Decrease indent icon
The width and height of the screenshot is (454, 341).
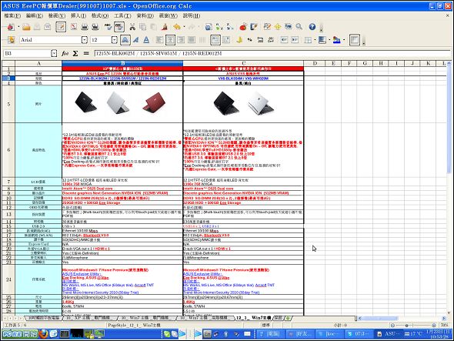(284, 40)
